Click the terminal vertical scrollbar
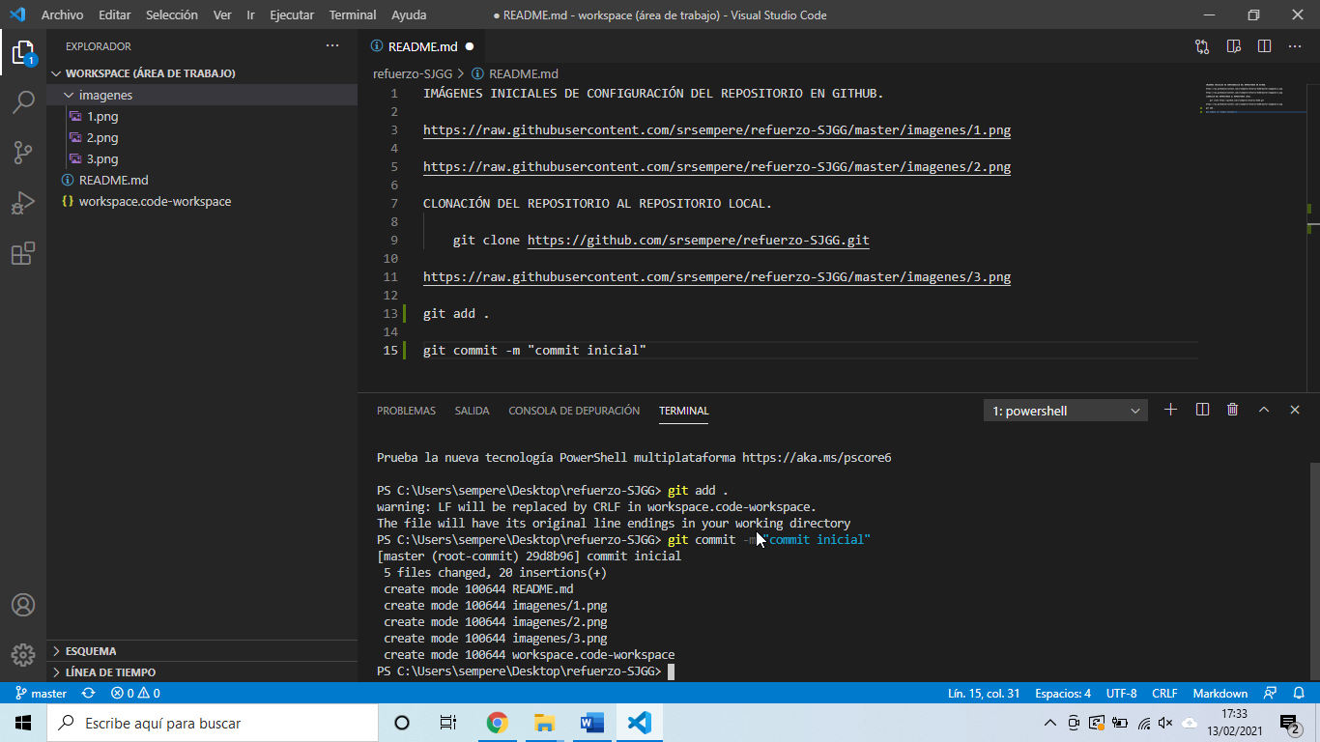Viewport: 1320px width, 742px height. [x=1313, y=570]
